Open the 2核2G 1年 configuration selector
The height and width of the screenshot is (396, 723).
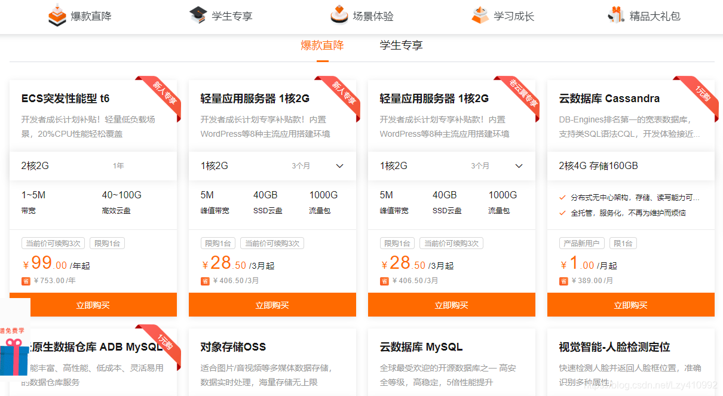(93, 166)
